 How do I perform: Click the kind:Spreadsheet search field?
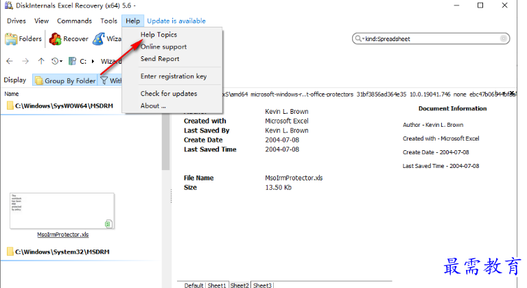431,38
